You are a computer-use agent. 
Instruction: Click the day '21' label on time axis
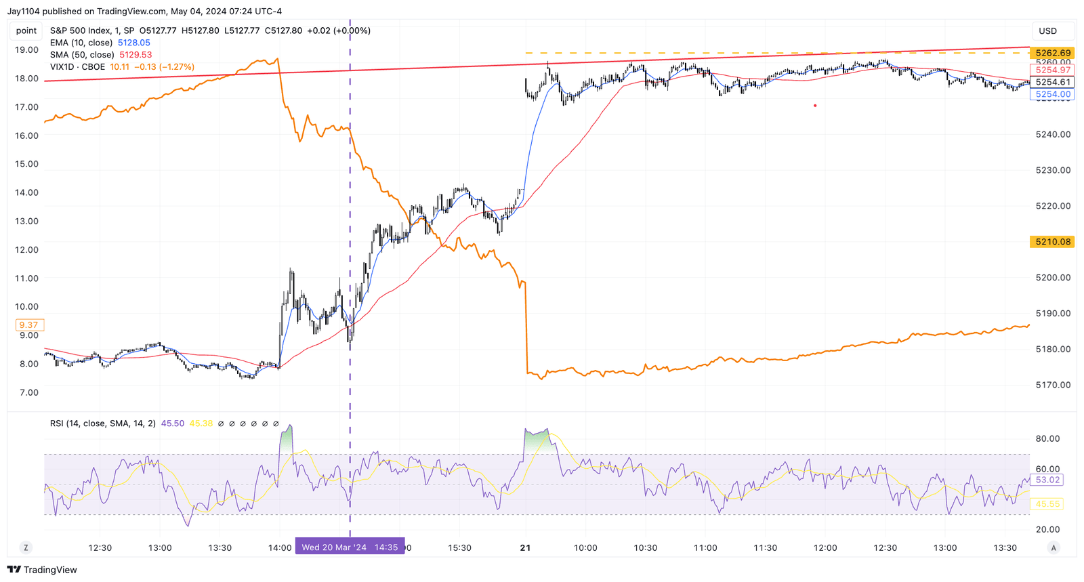tap(525, 547)
